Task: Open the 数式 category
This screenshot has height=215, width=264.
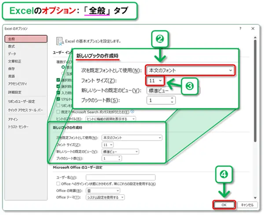Action: (x=11, y=46)
